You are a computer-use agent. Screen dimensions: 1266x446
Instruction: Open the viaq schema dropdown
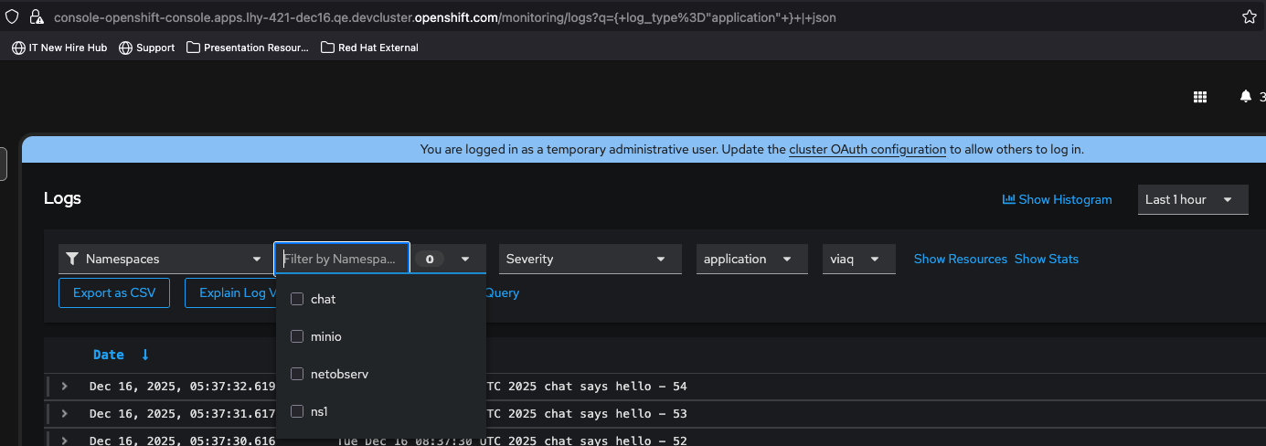click(x=858, y=259)
